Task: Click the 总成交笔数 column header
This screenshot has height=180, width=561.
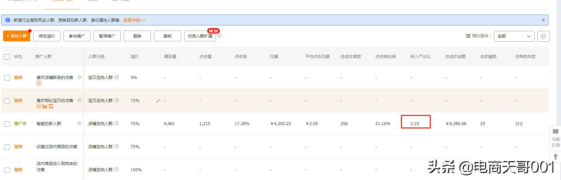Action: coord(351,57)
